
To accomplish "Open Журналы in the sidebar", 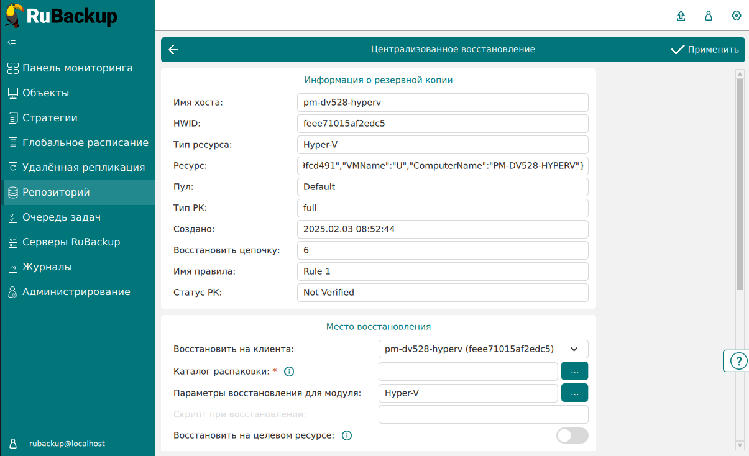I will [47, 267].
